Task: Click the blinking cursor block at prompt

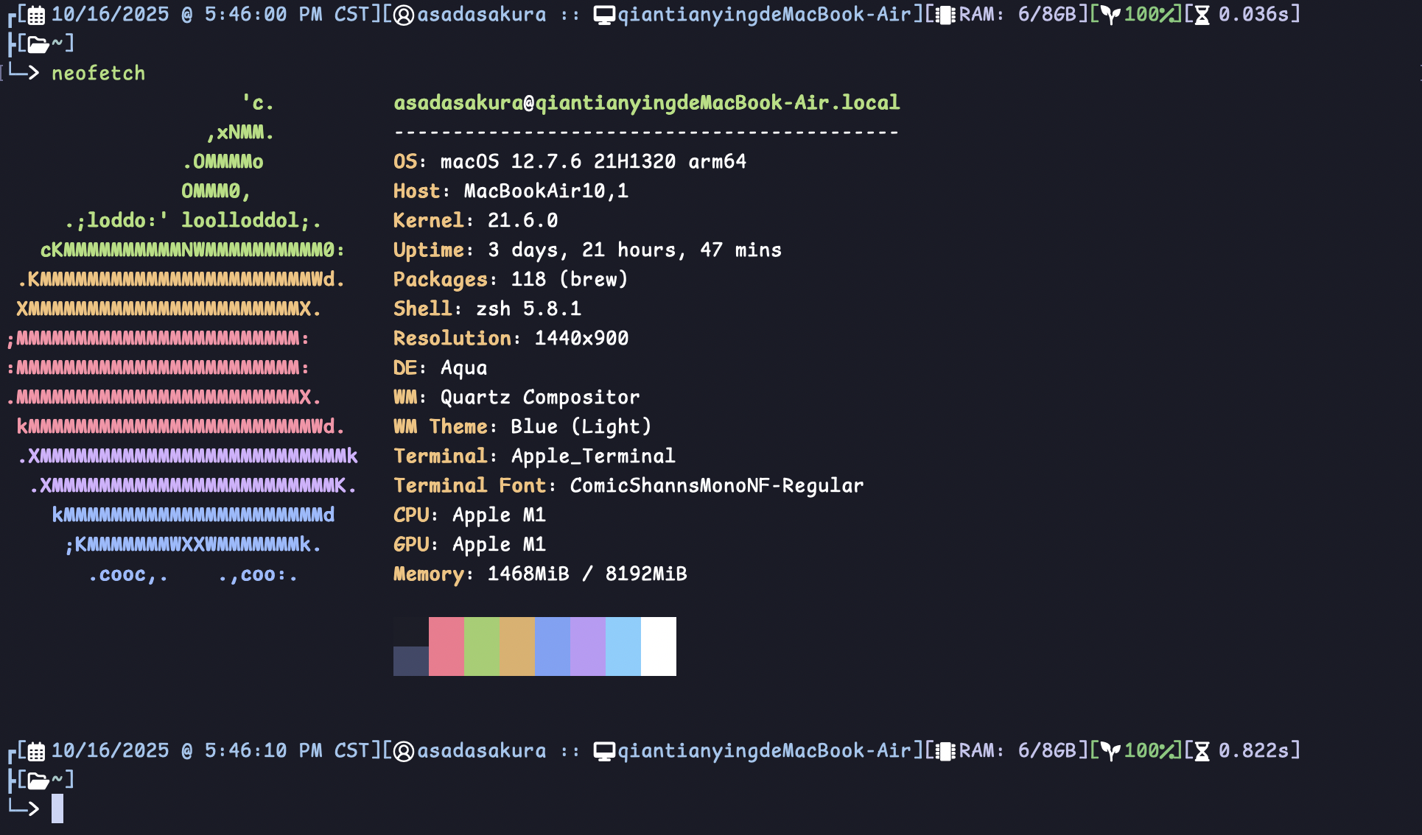Action: pyautogui.click(x=57, y=808)
